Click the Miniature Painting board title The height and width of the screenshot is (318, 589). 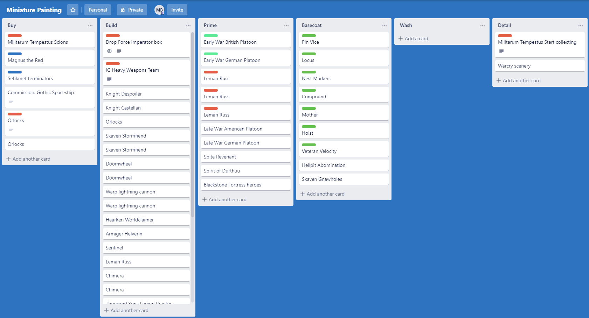34,10
